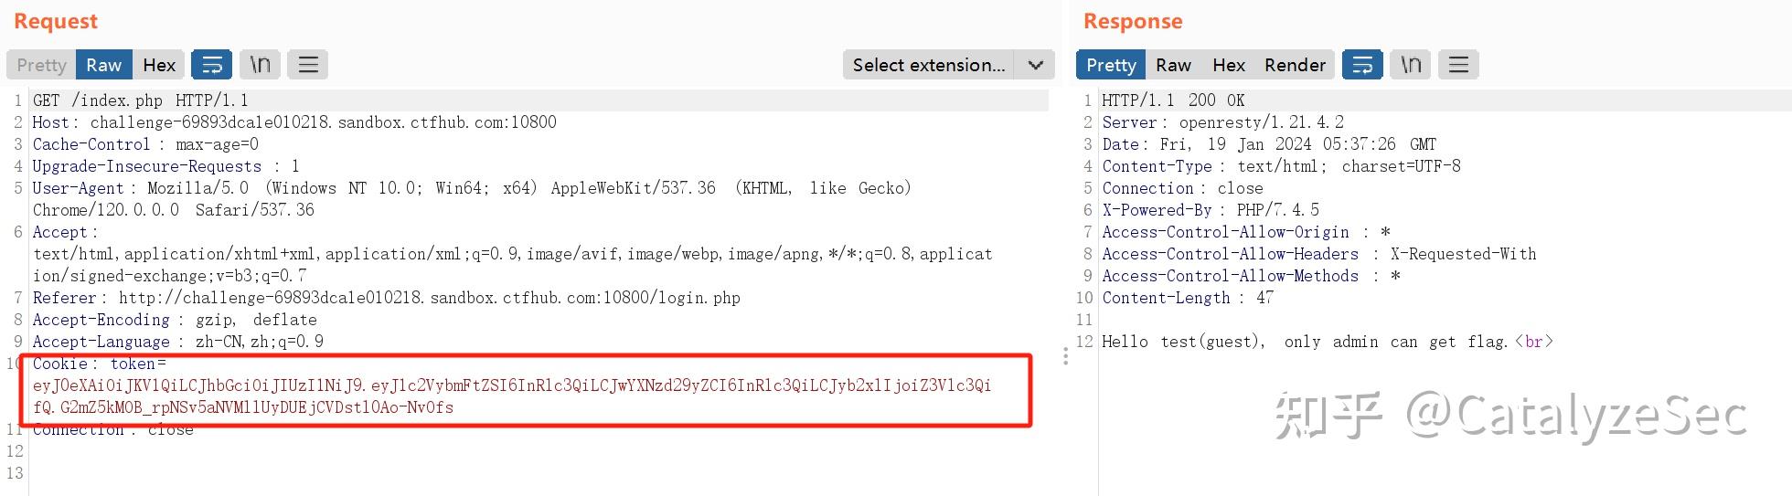This screenshot has width=1792, height=496.
Task: Click the Select extension dropdown arrow
Action: point(1035,65)
